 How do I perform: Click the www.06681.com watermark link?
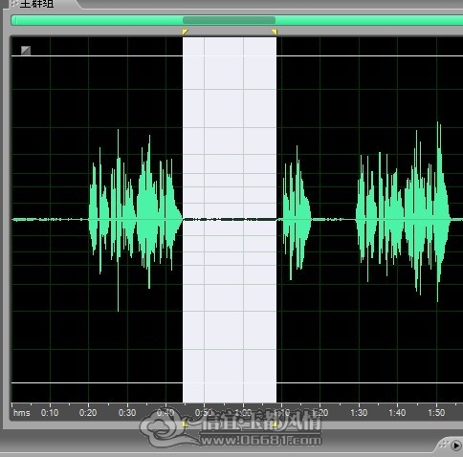point(261,441)
